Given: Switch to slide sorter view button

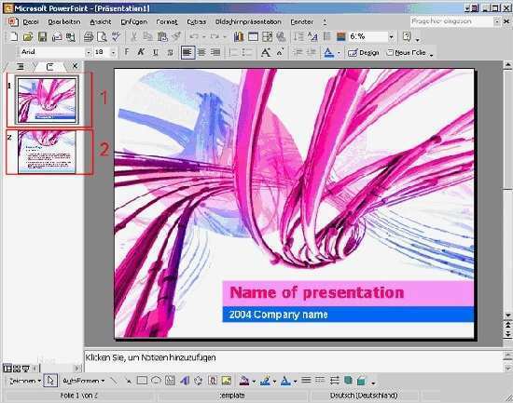Looking at the screenshot, I should click(17, 369).
